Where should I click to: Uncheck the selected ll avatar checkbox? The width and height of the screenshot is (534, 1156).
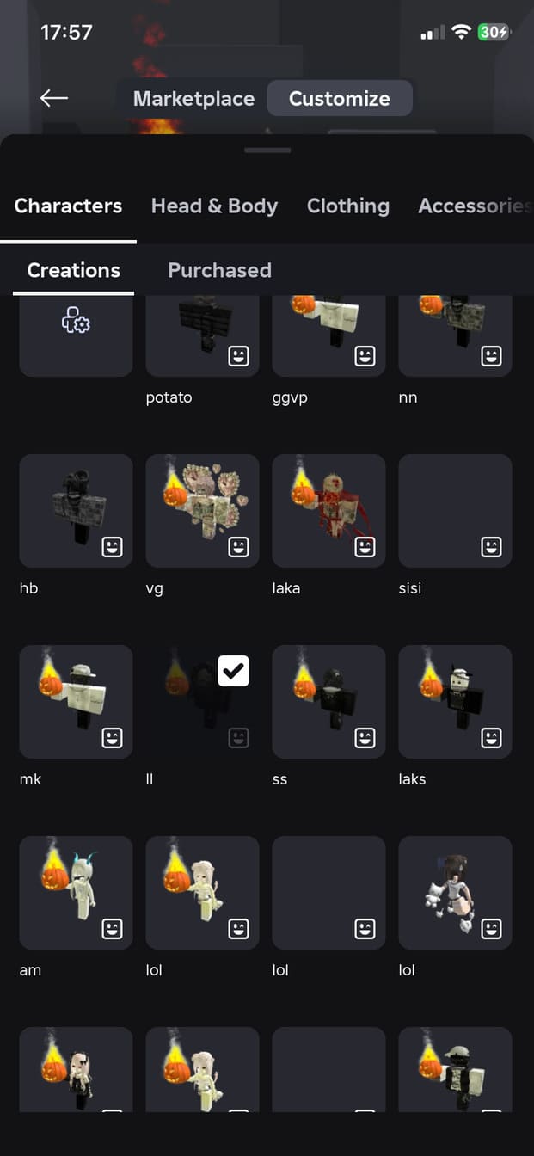coord(233,671)
